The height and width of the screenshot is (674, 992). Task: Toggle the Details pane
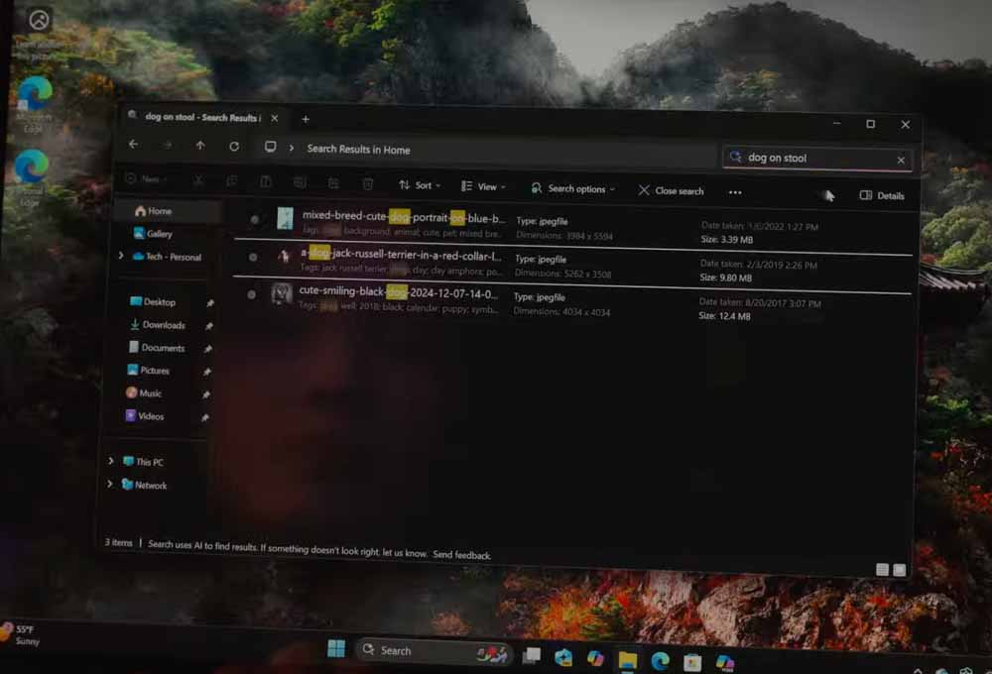coord(881,196)
